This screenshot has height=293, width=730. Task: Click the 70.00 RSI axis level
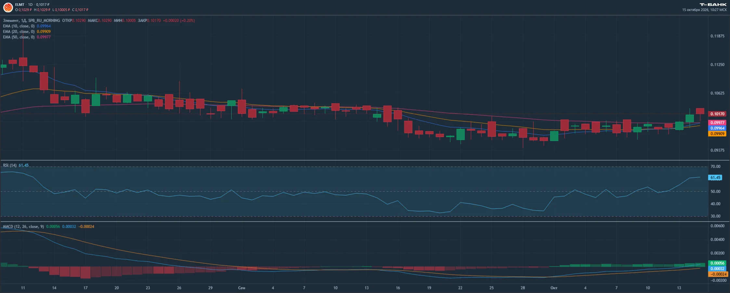coord(715,166)
